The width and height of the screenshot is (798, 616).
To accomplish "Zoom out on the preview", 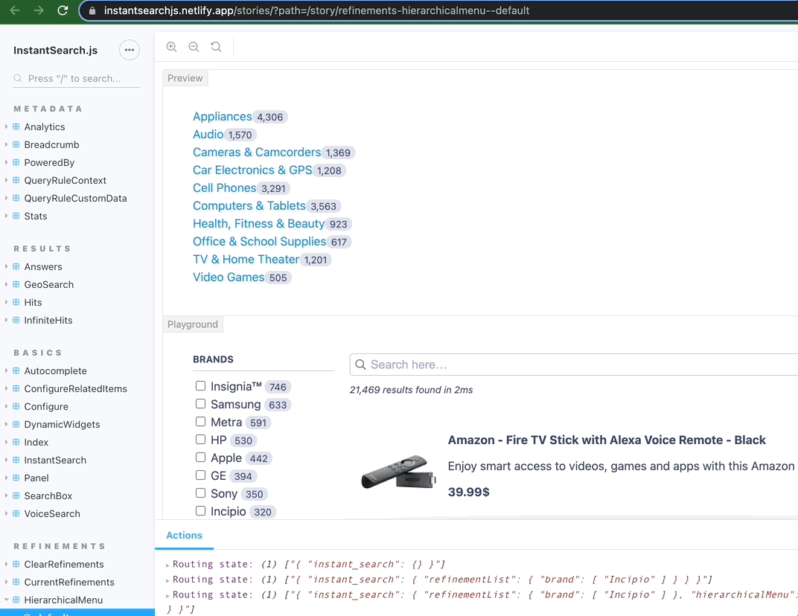I will [194, 47].
